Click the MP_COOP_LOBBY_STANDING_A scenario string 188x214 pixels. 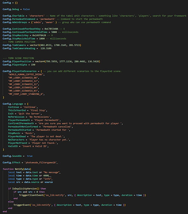26,94
